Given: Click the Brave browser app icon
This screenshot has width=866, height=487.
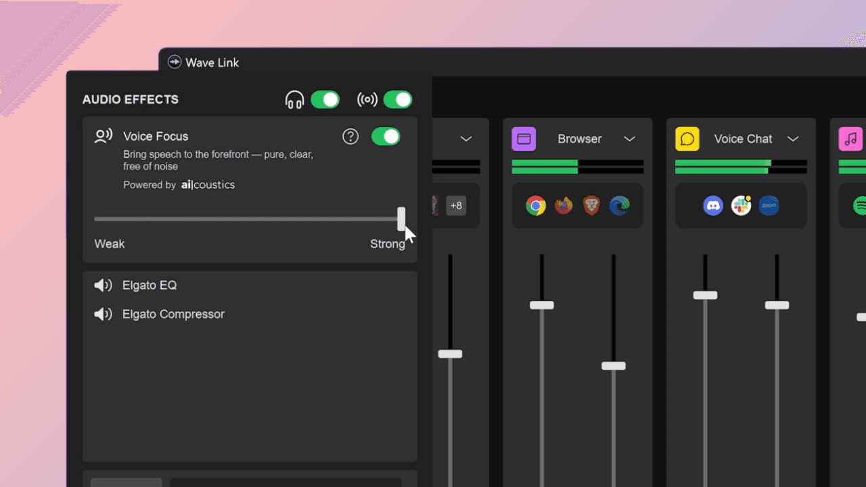Looking at the screenshot, I should tap(591, 206).
